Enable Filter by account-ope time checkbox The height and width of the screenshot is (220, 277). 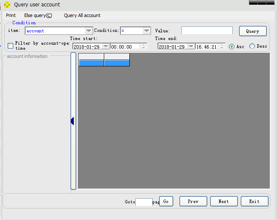pos(10,46)
